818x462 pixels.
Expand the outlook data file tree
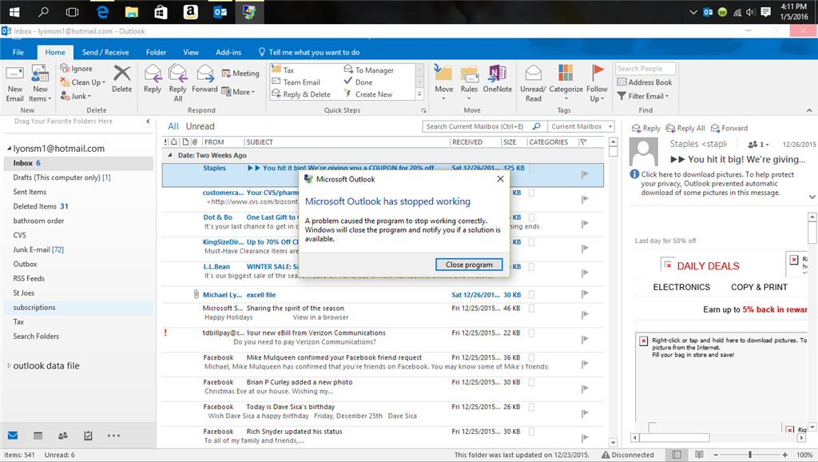(x=9, y=366)
